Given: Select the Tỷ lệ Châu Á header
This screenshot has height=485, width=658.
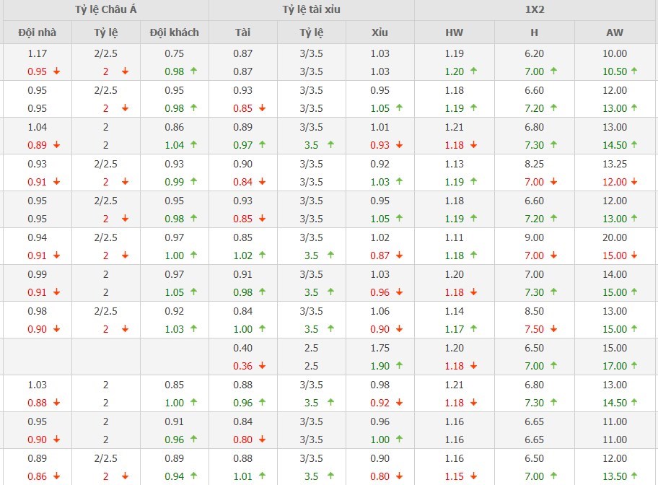Looking at the screenshot, I should click(105, 10).
